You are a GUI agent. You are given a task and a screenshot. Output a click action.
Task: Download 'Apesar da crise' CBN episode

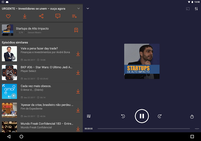click(78, 110)
